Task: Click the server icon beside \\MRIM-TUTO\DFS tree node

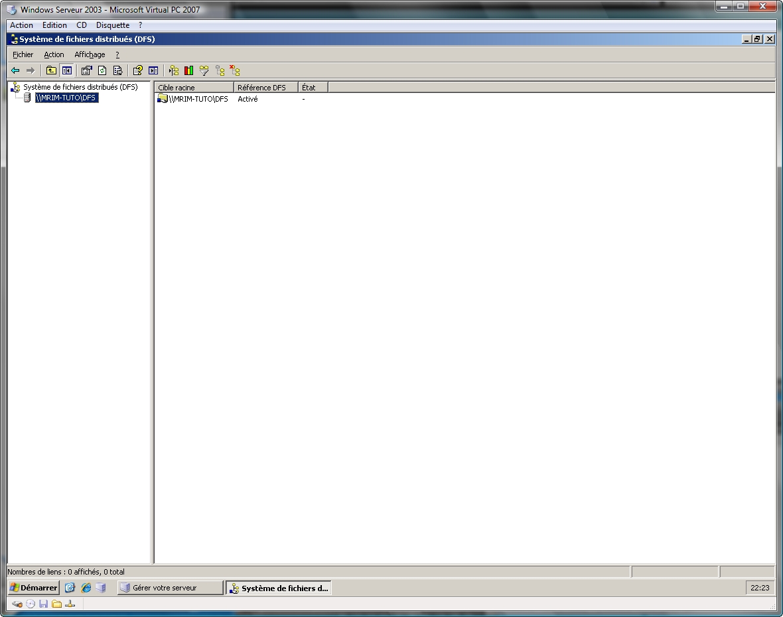Action: click(x=27, y=98)
